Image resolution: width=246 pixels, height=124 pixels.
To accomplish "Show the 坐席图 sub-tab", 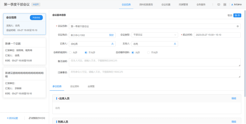I will coord(91,86).
